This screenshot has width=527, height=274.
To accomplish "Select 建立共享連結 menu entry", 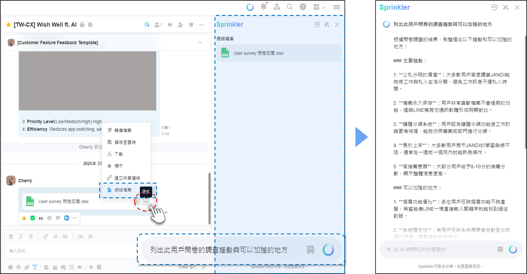I will click(126, 178).
